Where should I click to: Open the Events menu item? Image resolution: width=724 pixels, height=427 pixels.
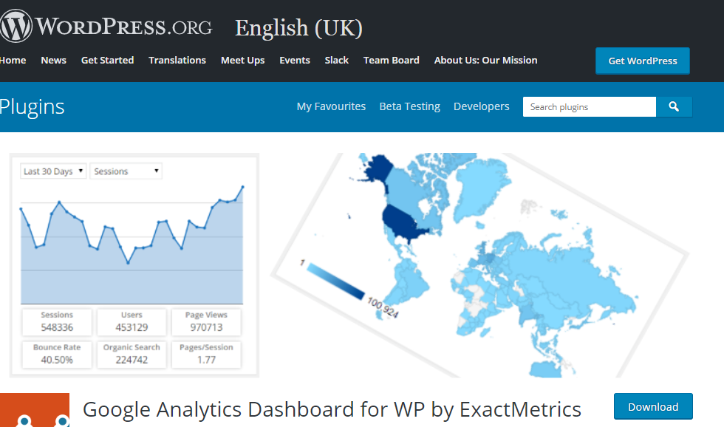[295, 61]
